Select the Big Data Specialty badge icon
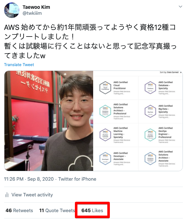This screenshot has width=186, height=220. point(150,111)
